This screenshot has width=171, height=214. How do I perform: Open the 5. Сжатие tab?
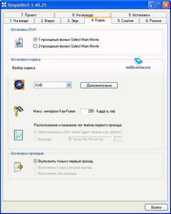tap(126, 21)
